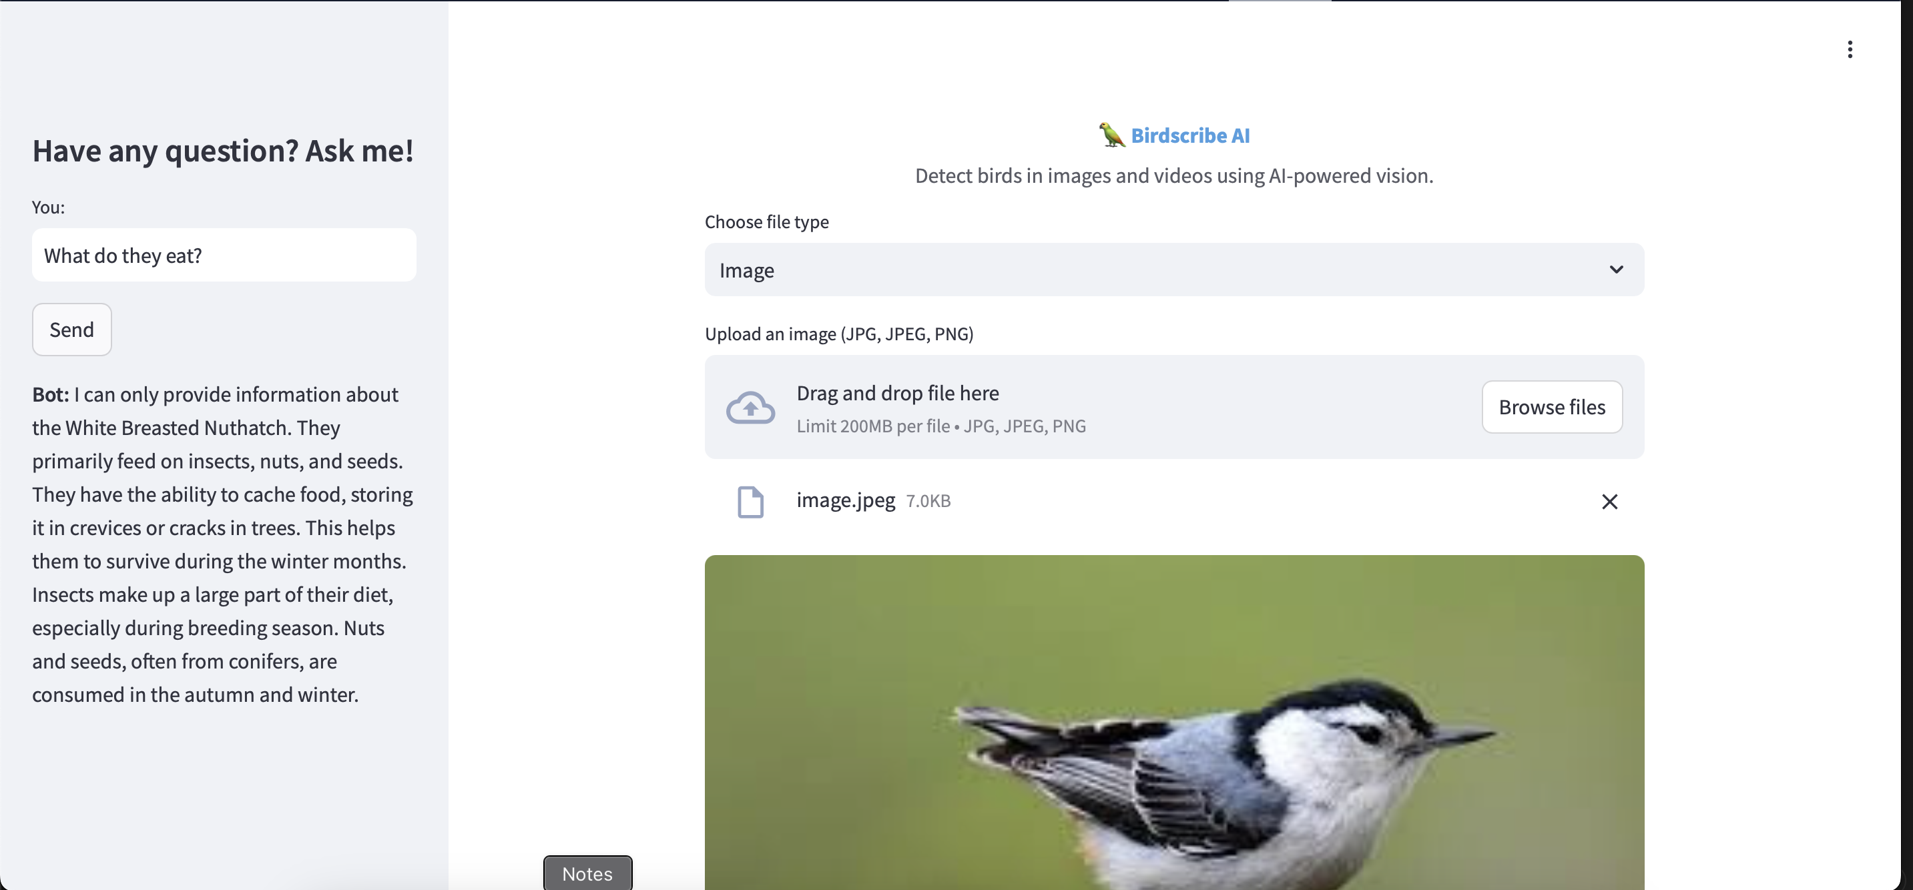Click the Browse files button

click(1551, 407)
